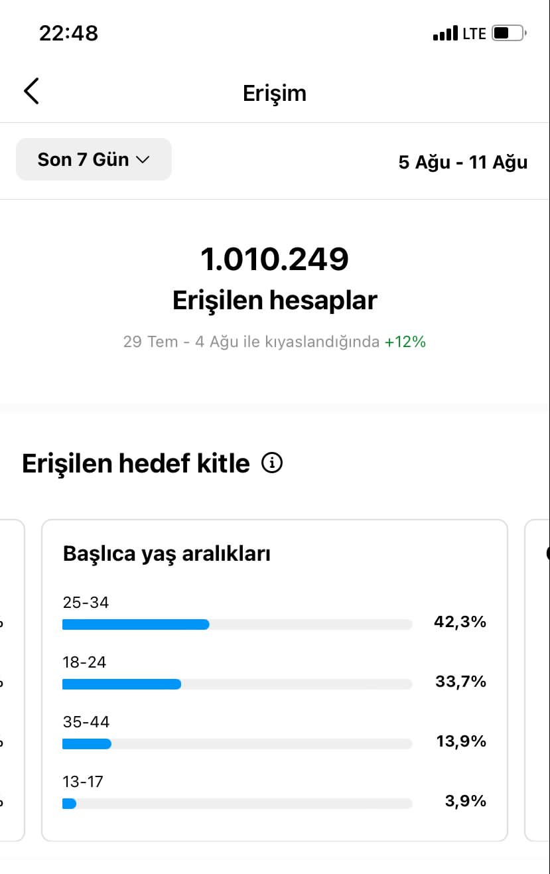Select the 18-24 age range bar
The image size is (550, 874).
237,684
